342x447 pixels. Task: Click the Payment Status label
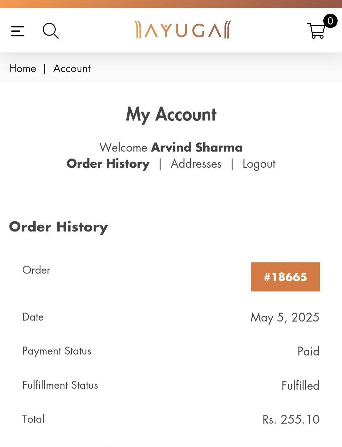coord(57,351)
